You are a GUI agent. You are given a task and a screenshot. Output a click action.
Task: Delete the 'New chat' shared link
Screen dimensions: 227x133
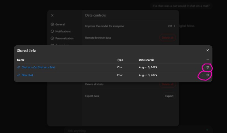coord(208,75)
